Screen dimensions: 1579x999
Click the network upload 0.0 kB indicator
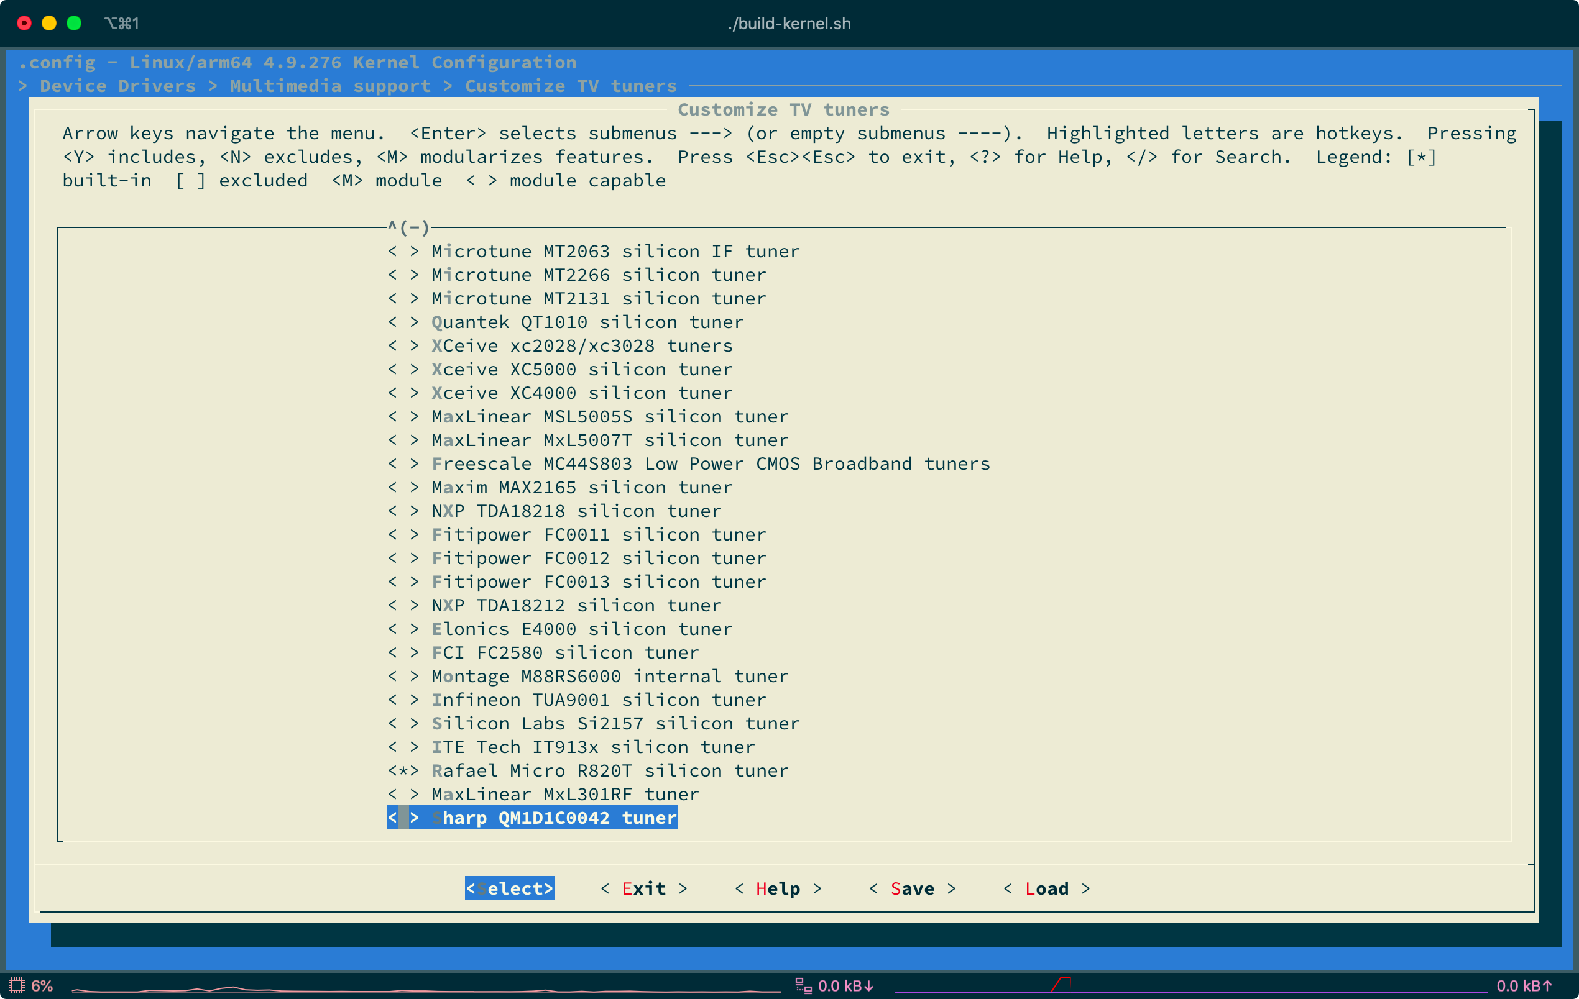click(1523, 985)
